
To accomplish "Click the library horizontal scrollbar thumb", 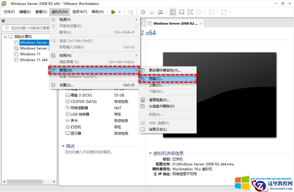I will click(x=25, y=182).
